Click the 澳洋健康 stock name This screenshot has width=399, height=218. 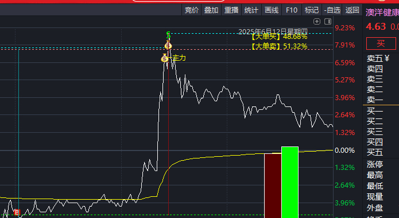tap(382, 13)
